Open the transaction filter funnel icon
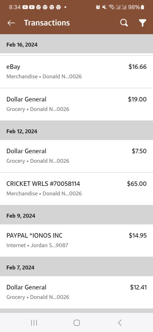The width and height of the screenshot is (153, 332). (143, 23)
